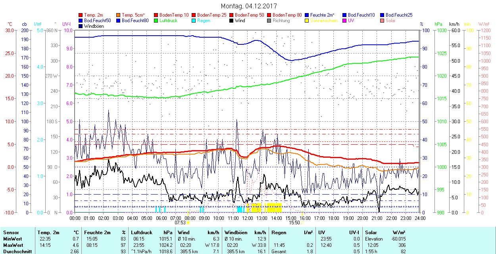
Task: Click the Solar table column header
Action: (x=372, y=233)
